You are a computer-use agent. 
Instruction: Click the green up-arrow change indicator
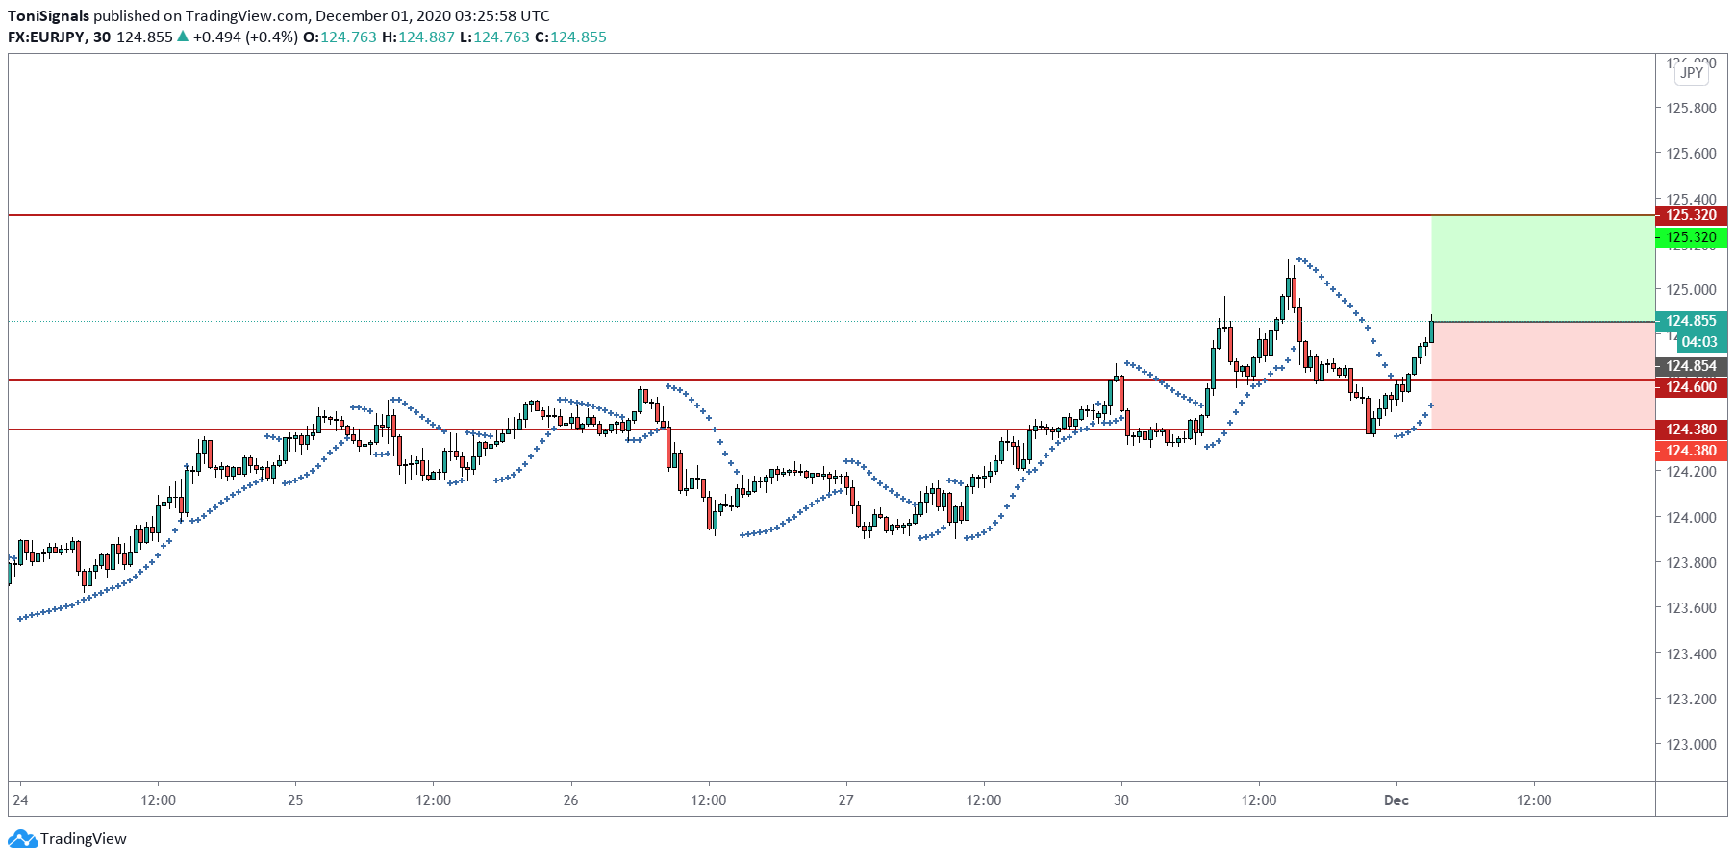[x=183, y=37]
